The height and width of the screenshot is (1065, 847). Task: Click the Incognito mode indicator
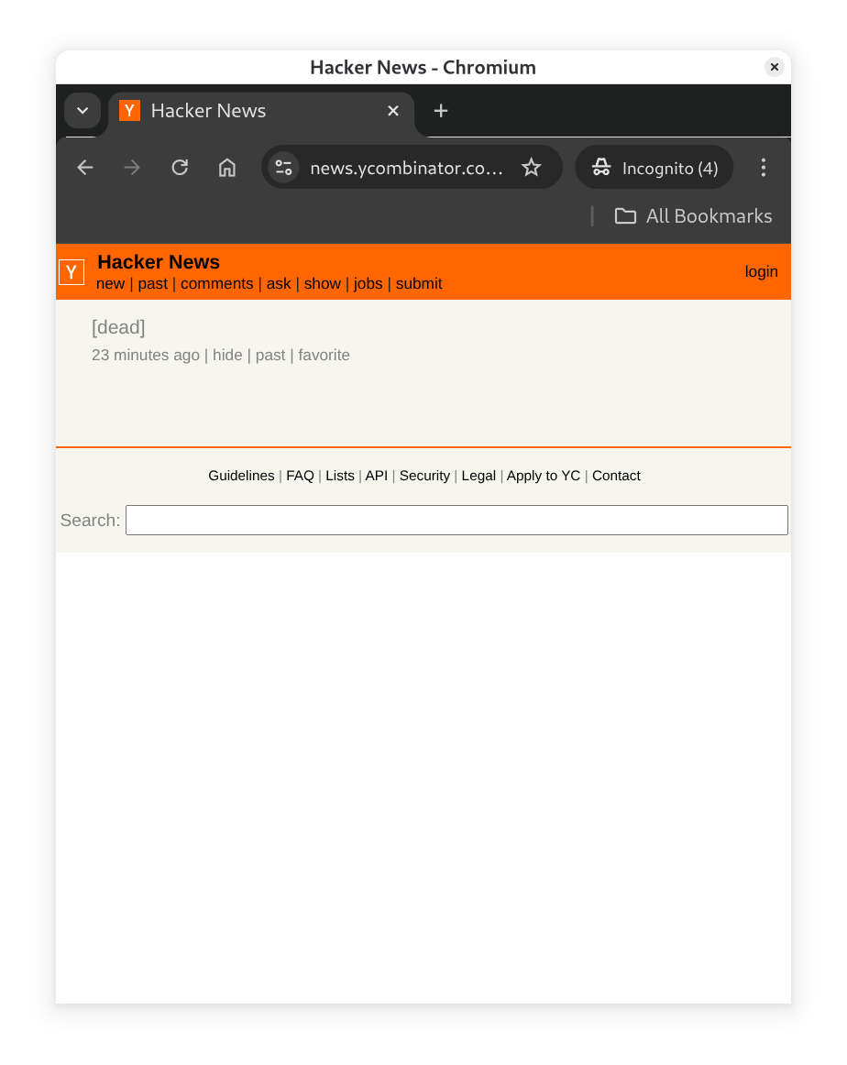click(654, 167)
